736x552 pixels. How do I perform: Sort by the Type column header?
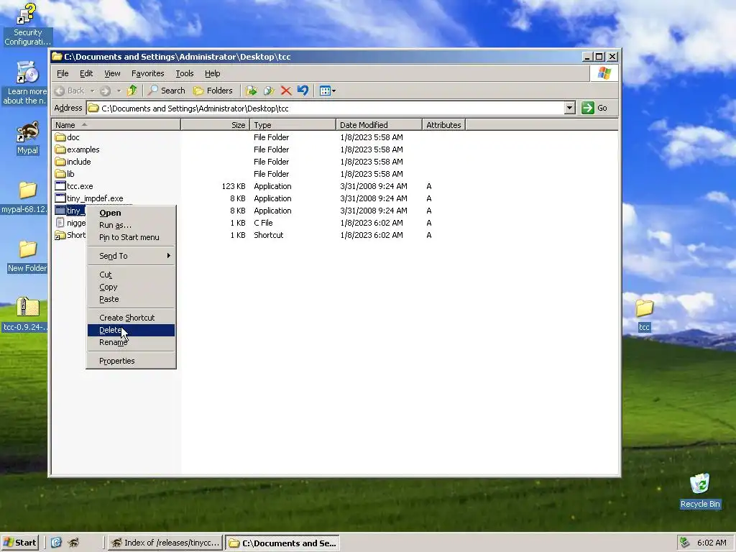tap(293, 125)
